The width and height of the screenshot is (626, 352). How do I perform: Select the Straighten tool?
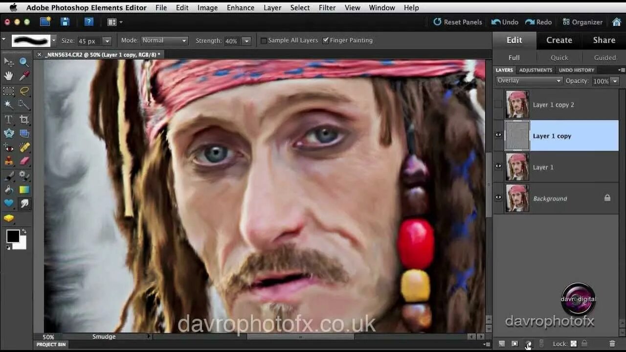coord(24,133)
